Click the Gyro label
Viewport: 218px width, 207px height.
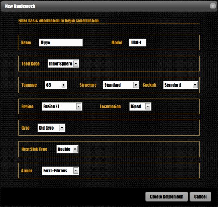click(25, 128)
